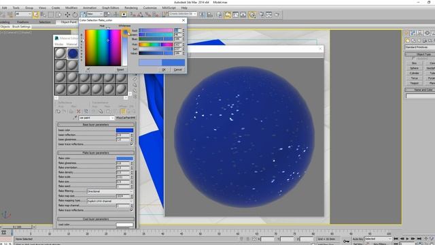Screen dimensions: 435x245
Task: Click the sample-color eyedropper in Color Selector
Action: (88, 69)
